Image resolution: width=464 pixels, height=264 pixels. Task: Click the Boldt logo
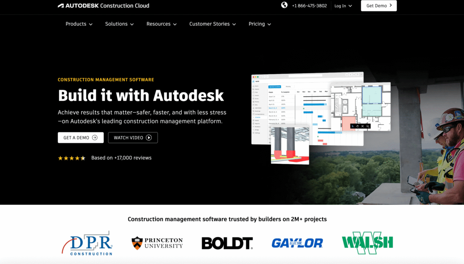click(x=227, y=243)
